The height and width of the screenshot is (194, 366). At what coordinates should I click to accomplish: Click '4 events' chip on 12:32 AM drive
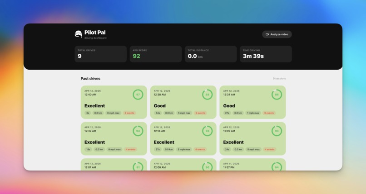click(x=130, y=149)
